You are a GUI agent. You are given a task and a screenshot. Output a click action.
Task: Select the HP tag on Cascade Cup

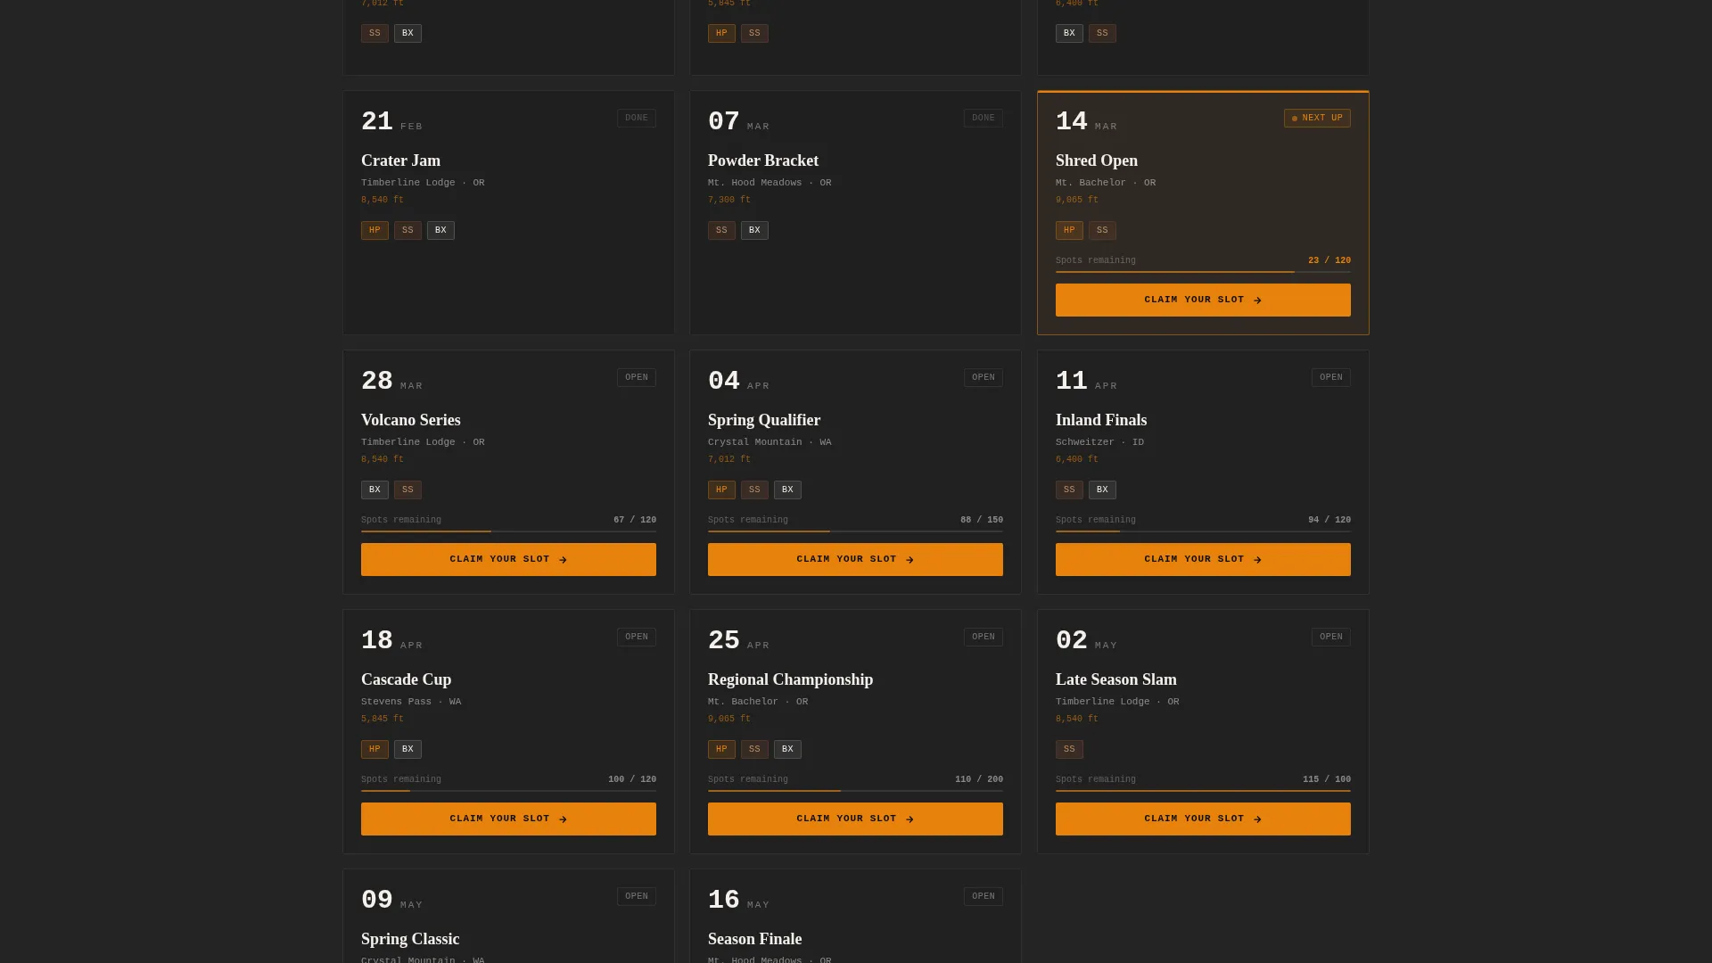coord(374,750)
